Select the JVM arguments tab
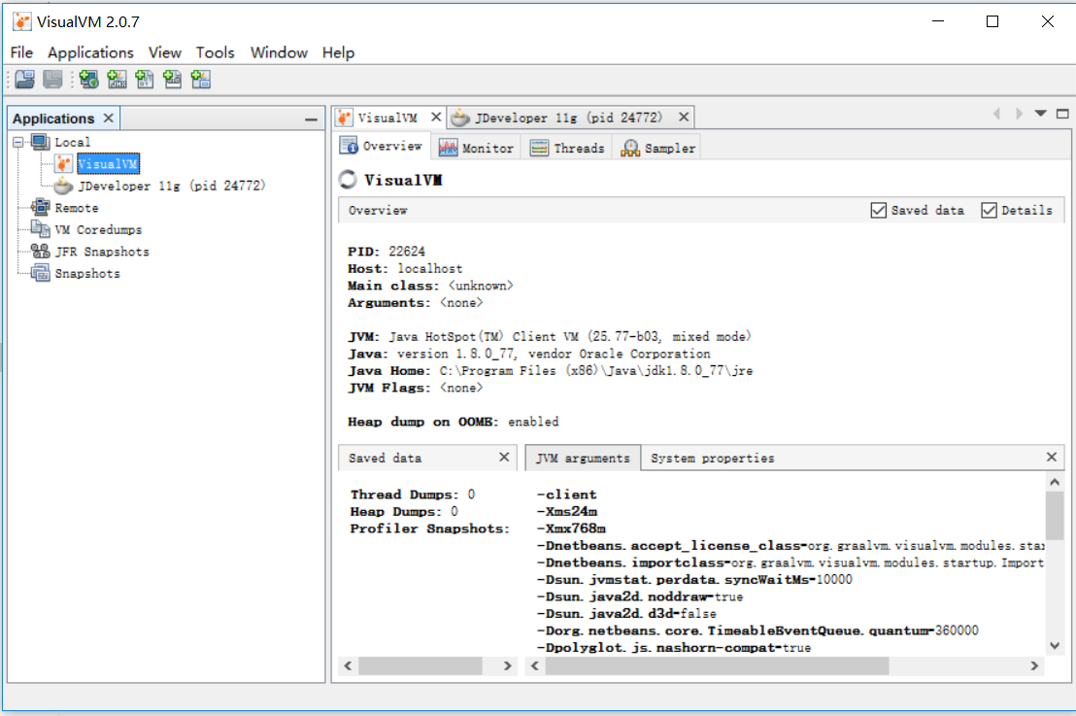Image resolution: width=1076 pixels, height=716 pixels. (x=583, y=458)
